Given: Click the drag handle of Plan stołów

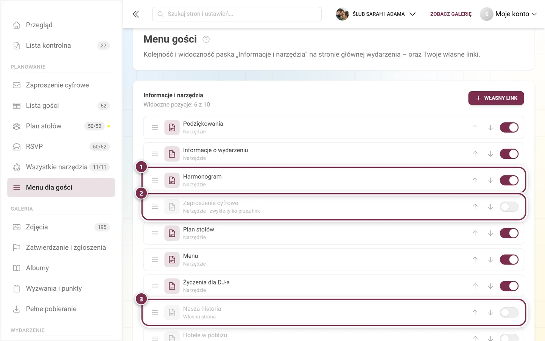Looking at the screenshot, I should click(155, 233).
